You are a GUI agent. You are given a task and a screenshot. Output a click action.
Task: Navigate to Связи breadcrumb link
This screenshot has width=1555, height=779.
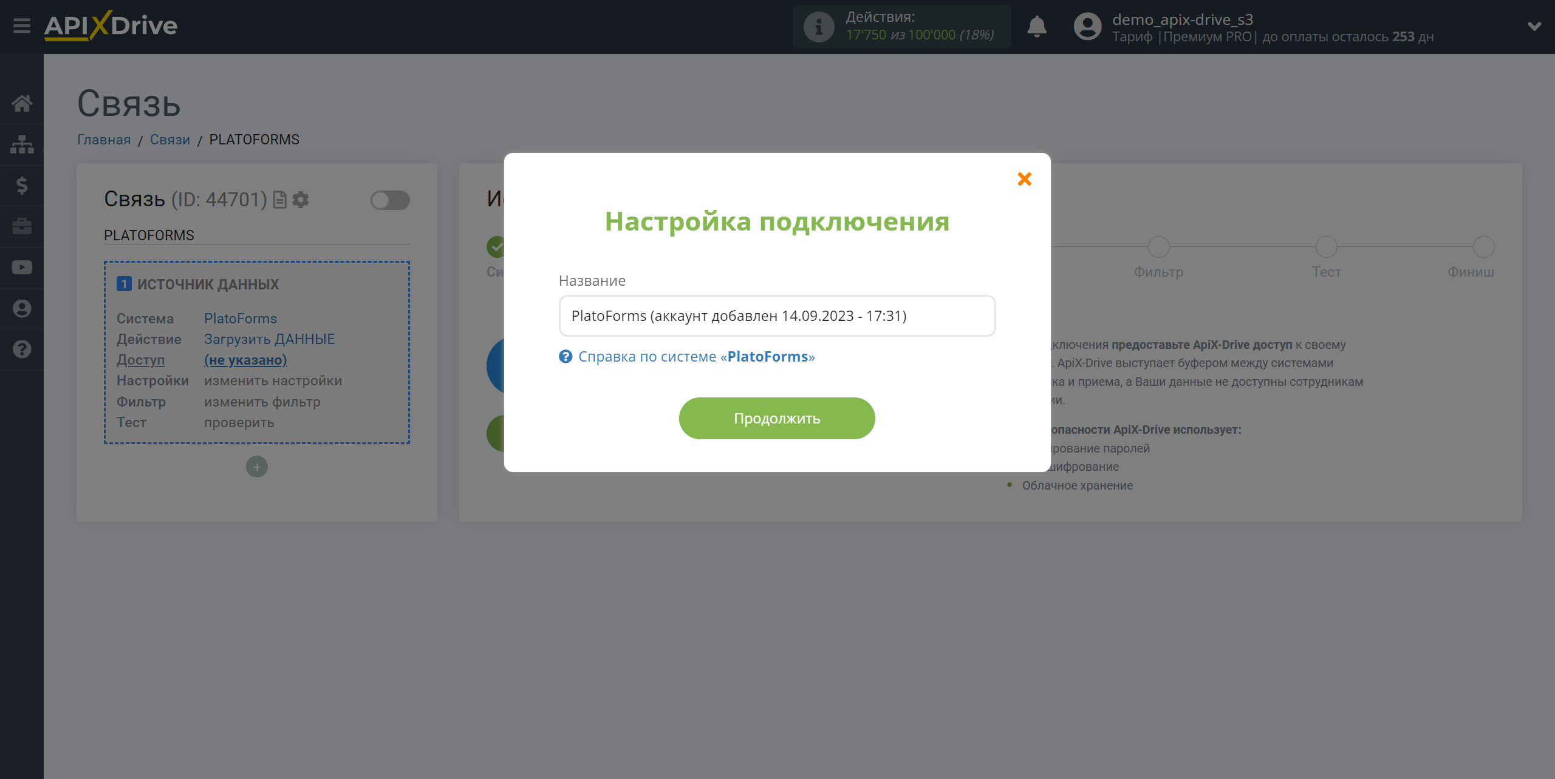click(169, 139)
